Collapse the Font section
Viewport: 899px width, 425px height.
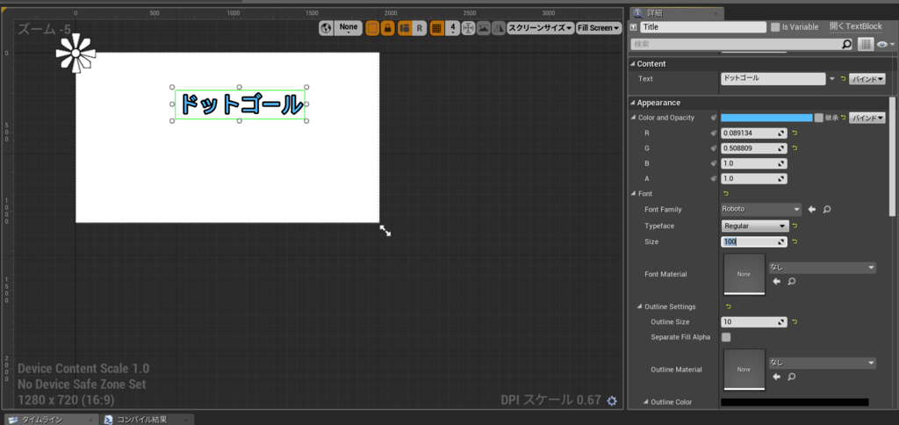[633, 194]
